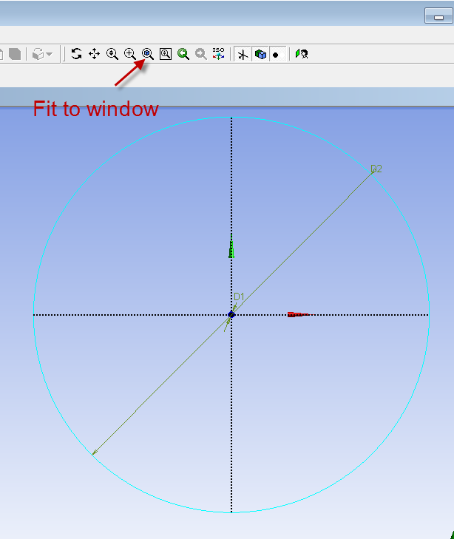Set the Isometric (ISO) view
The image size is (454, 539).
[x=218, y=54]
